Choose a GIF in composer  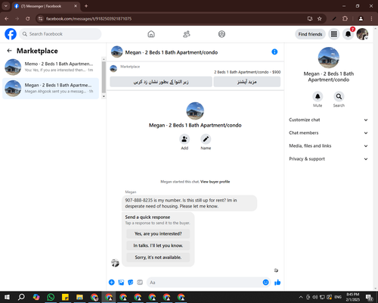point(140,283)
